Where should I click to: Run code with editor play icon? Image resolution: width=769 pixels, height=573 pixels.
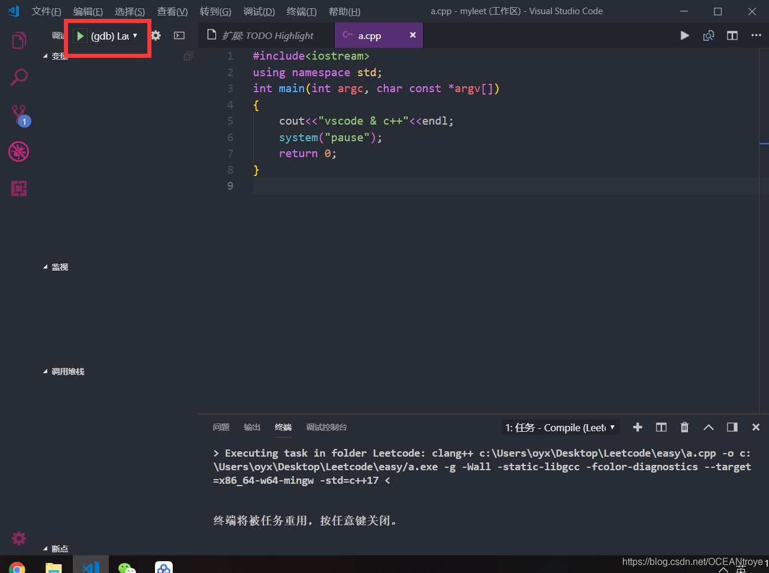684,35
